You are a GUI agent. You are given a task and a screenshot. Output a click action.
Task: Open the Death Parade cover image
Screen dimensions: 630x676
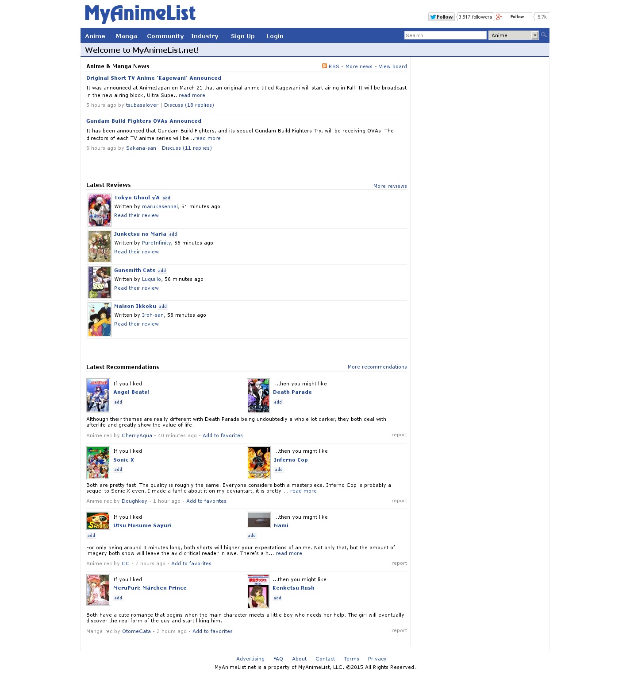pyautogui.click(x=258, y=396)
